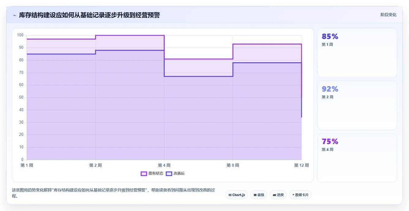
Task: Click the 100 y-axis tick label
Action: pyautogui.click(x=20, y=35)
